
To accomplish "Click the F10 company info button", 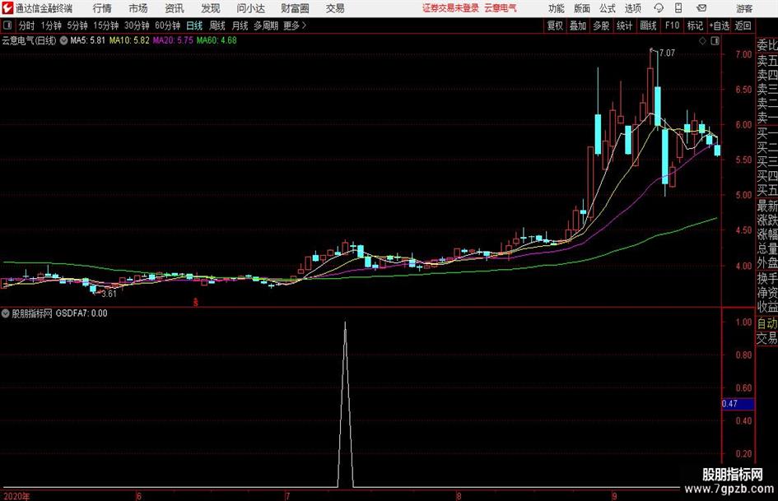I will tap(672, 26).
